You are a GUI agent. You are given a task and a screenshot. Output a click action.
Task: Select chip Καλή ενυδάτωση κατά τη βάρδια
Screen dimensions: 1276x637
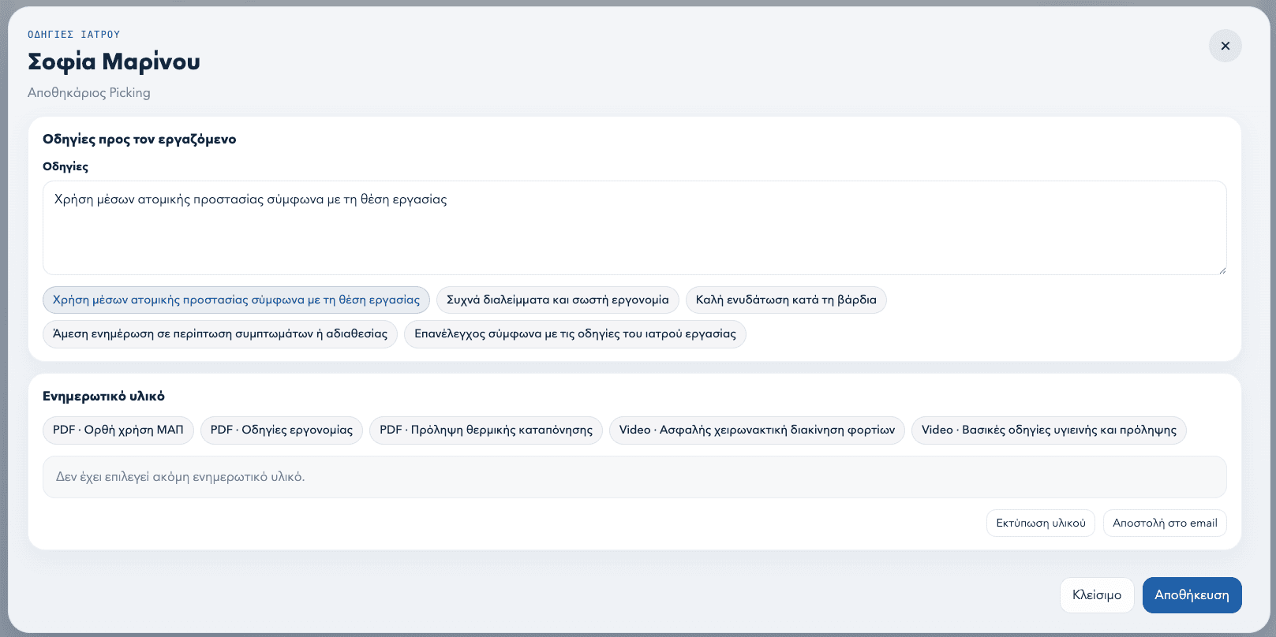pos(786,300)
